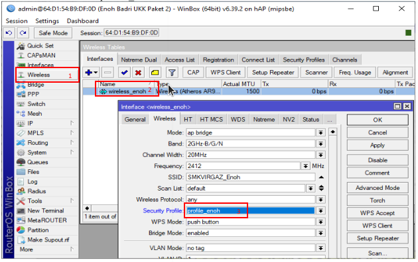Open the Security Profile dropdown arrow
Screen dimensions: 418x262
point(320,210)
